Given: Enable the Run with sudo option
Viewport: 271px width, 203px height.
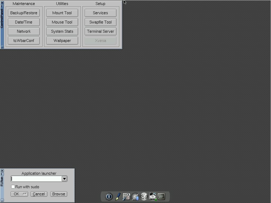Looking at the screenshot, I should pos(13,187).
